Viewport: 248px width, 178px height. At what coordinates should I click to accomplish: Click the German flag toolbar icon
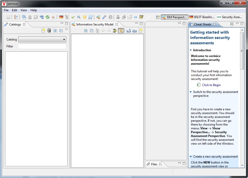tap(61, 17)
